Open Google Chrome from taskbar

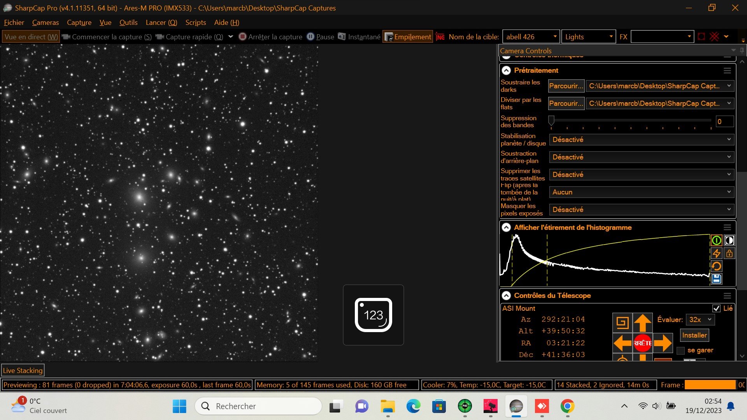pyautogui.click(x=567, y=406)
